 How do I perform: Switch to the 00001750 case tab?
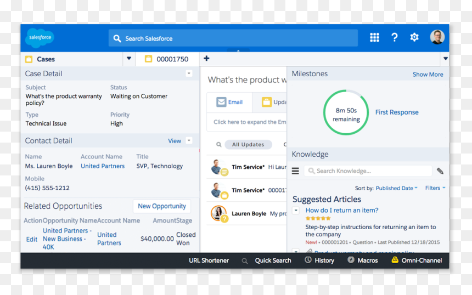(x=167, y=59)
